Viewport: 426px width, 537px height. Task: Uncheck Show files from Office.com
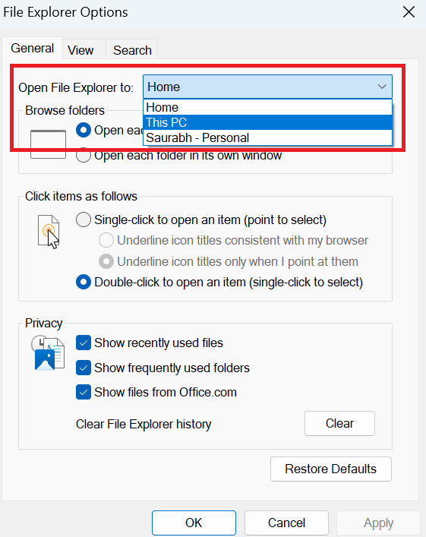(x=84, y=392)
